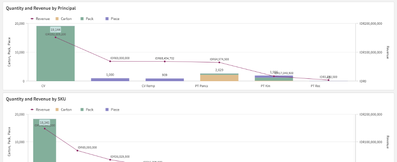
Task: Toggle Carton legend in SKU chart
Action: [x=64, y=109]
